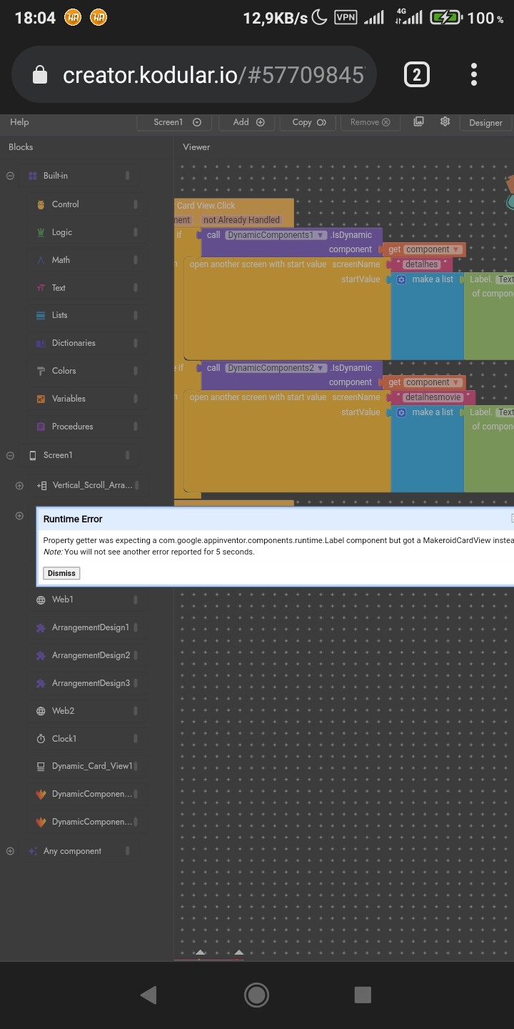Click the Colors paint roller icon

(x=41, y=371)
